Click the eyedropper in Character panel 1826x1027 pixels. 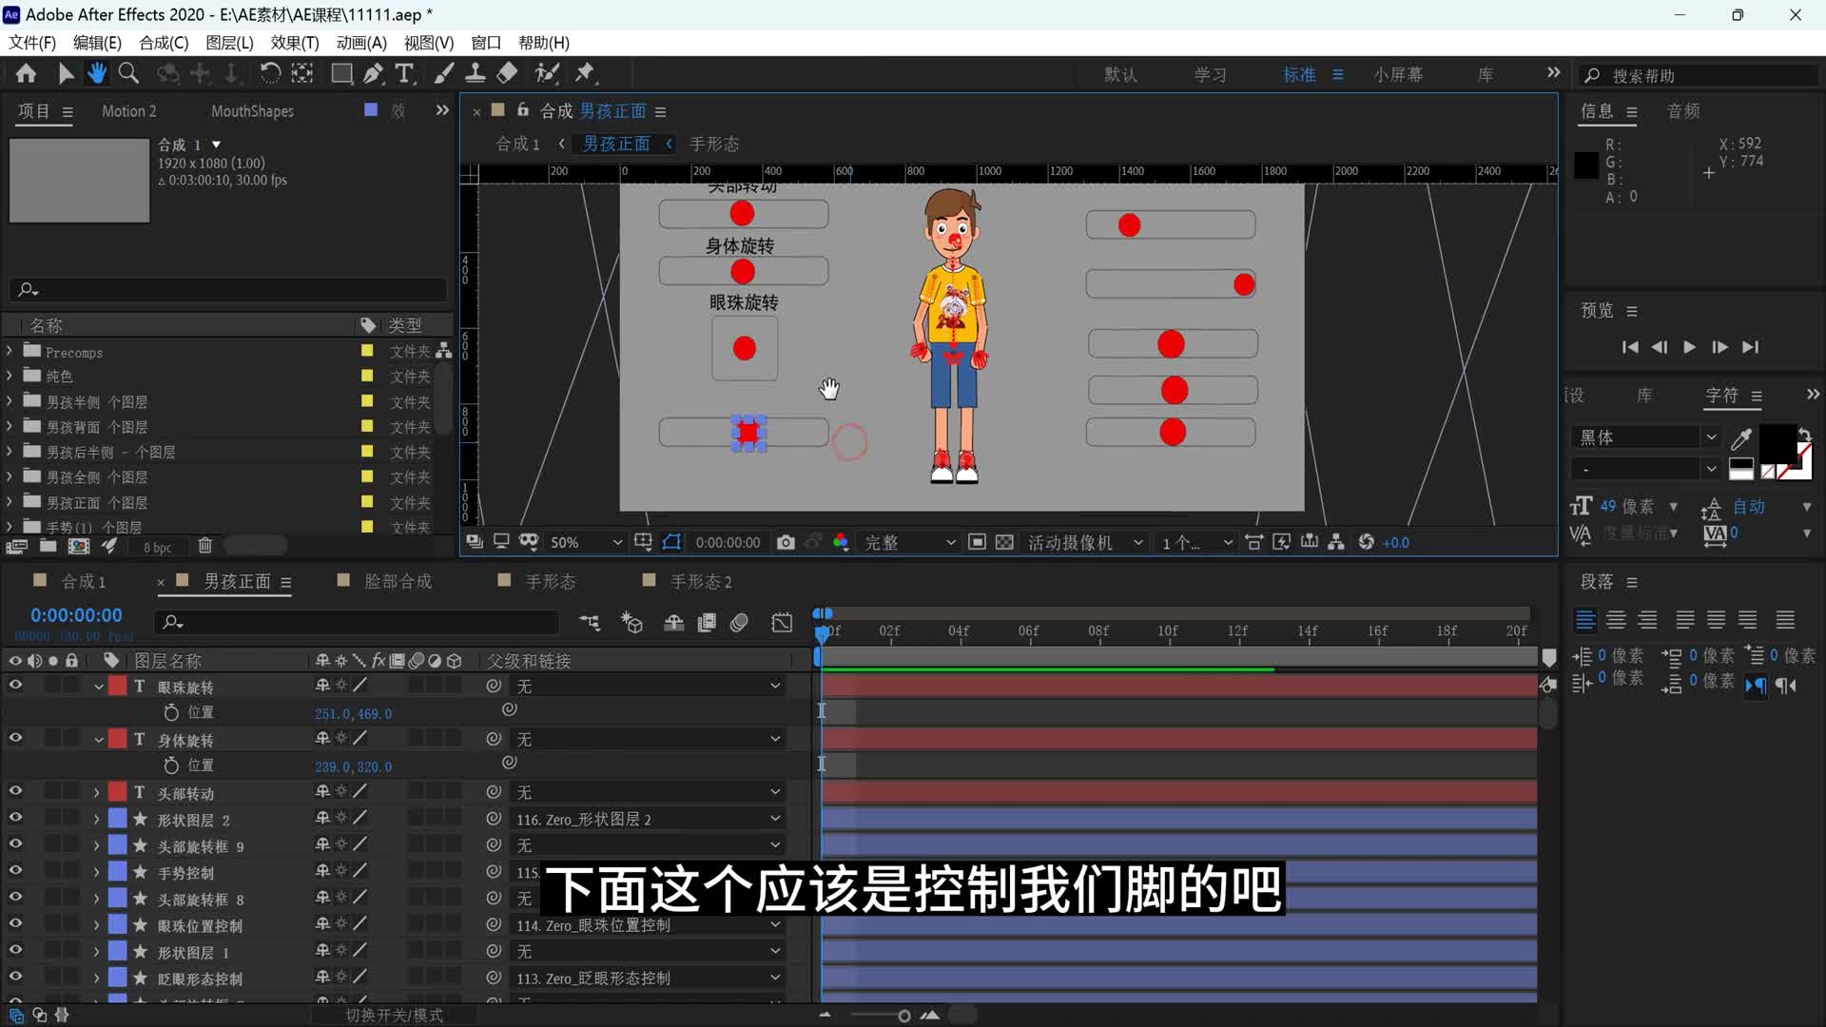point(1741,438)
